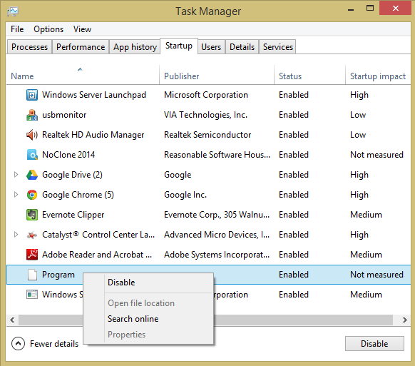Click the icon in the bottom Windows row
The width and height of the screenshot is (415, 366).
pyautogui.click(x=32, y=295)
